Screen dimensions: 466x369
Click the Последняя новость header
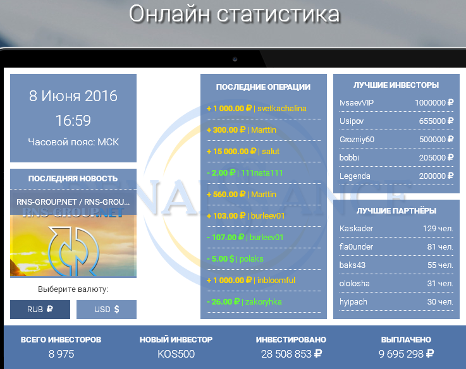coord(73,179)
